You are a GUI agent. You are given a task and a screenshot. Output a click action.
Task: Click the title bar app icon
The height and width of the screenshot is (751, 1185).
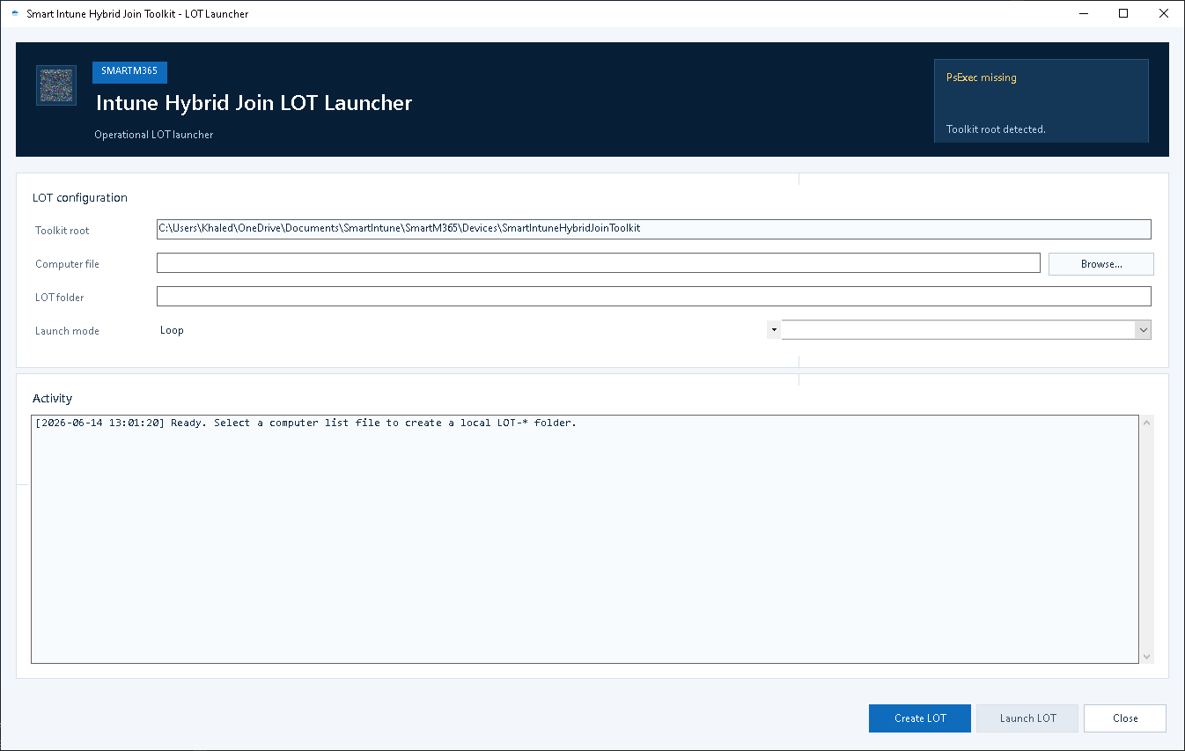click(15, 13)
